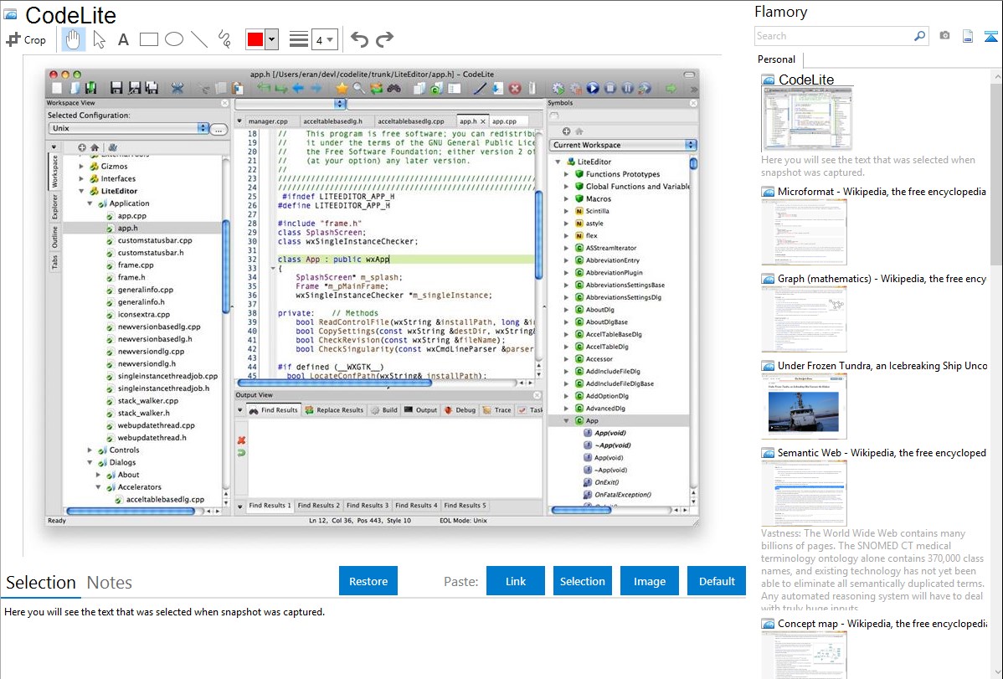This screenshot has height=679, width=1003.
Task: Click the red X stop icon in CodeLite toolbar
Action: pos(515,88)
